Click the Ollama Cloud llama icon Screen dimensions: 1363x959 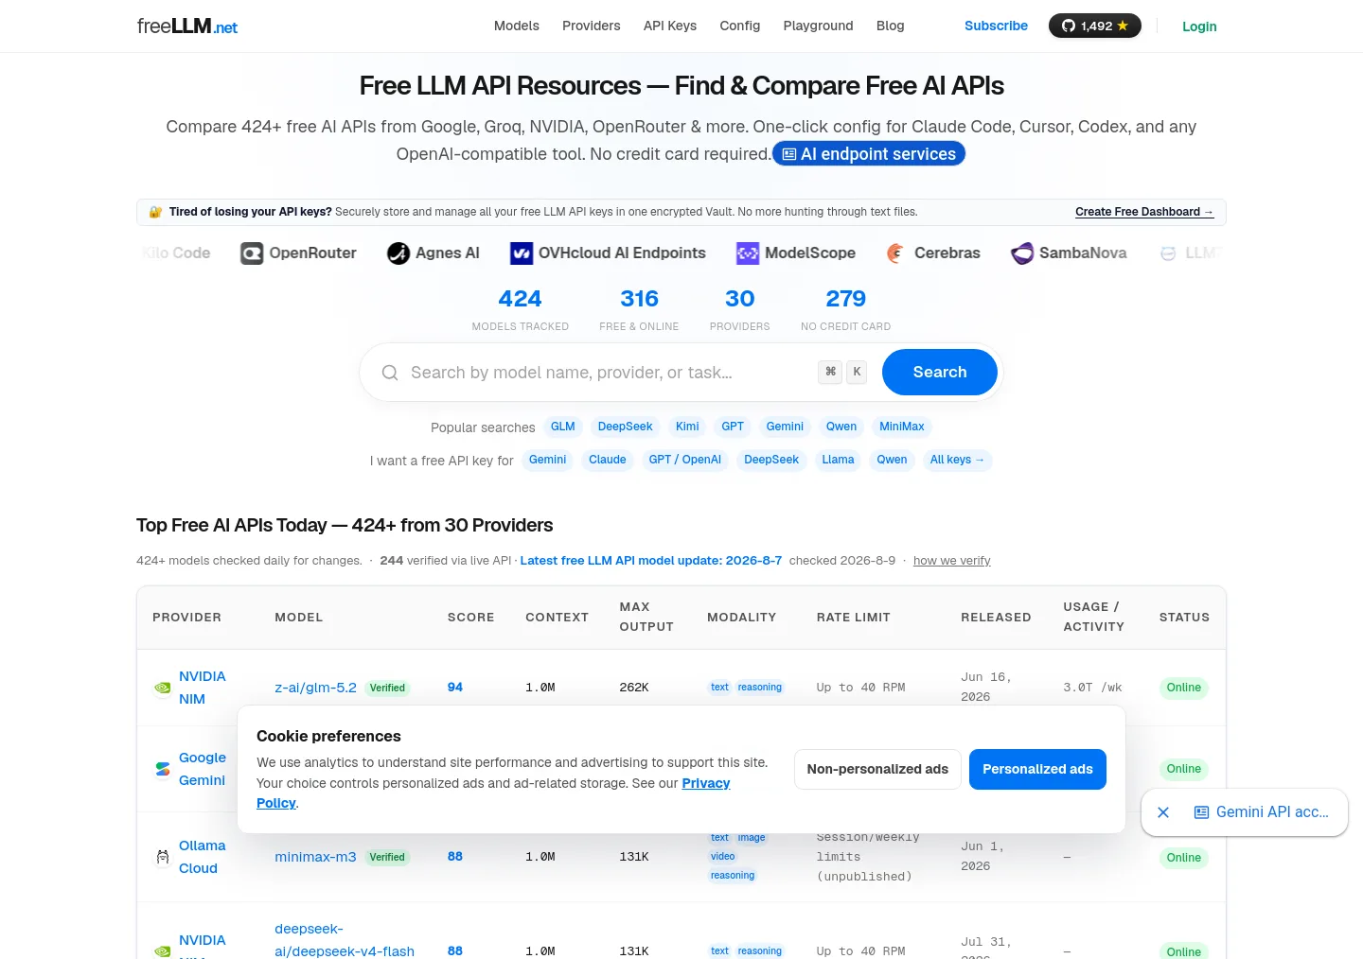(163, 857)
